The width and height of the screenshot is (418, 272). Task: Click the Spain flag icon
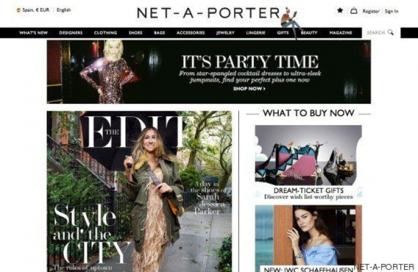[19, 10]
